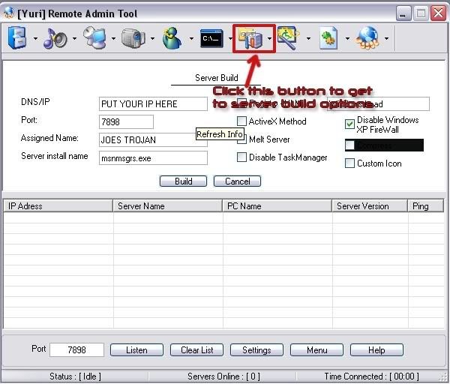Toggle the Melt Server checkbox
This screenshot has height=384, width=450.
pos(242,139)
